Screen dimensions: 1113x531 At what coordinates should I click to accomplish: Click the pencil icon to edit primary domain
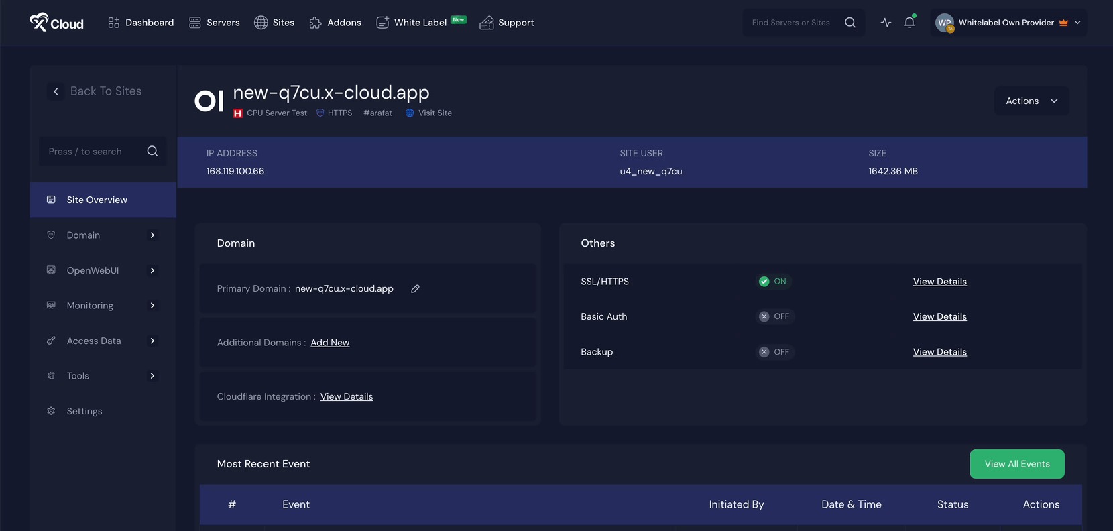click(x=415, y=289)
